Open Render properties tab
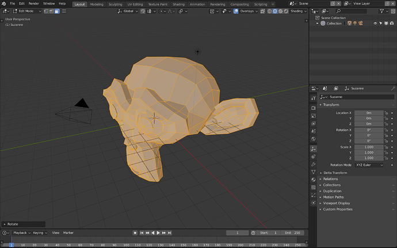397x248 pixels. tap(314, 108)
